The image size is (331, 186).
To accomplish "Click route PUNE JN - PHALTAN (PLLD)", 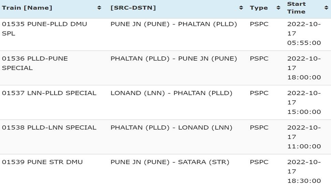I will pyautogui.click(x=174, y=24).
